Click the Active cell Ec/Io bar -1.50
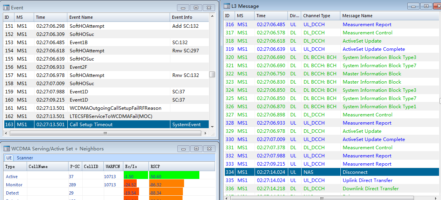Screen dimensions: 441x200 click(x=136, y=175)
